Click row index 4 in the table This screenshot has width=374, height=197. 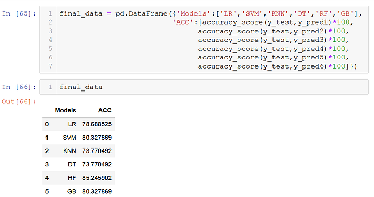pos(47,178)
